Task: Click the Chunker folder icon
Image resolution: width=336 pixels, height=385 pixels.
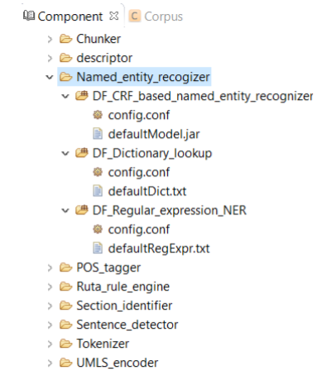Action: (x=65, y=39)
